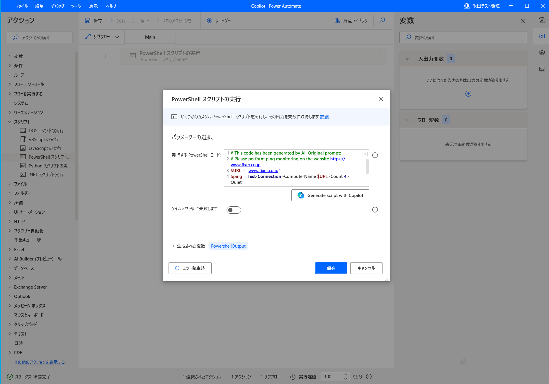Click the blue 保存 button in dialog

tap(331, 268)
